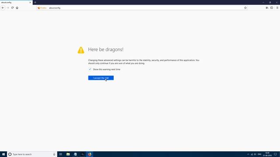
Task: Activate Cortana microphone icon
Action: tap(54, 154)
